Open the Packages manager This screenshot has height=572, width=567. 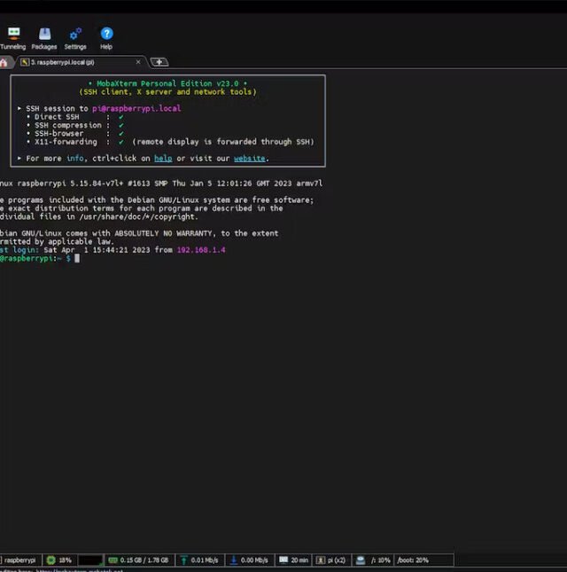[x=44, y=37]
